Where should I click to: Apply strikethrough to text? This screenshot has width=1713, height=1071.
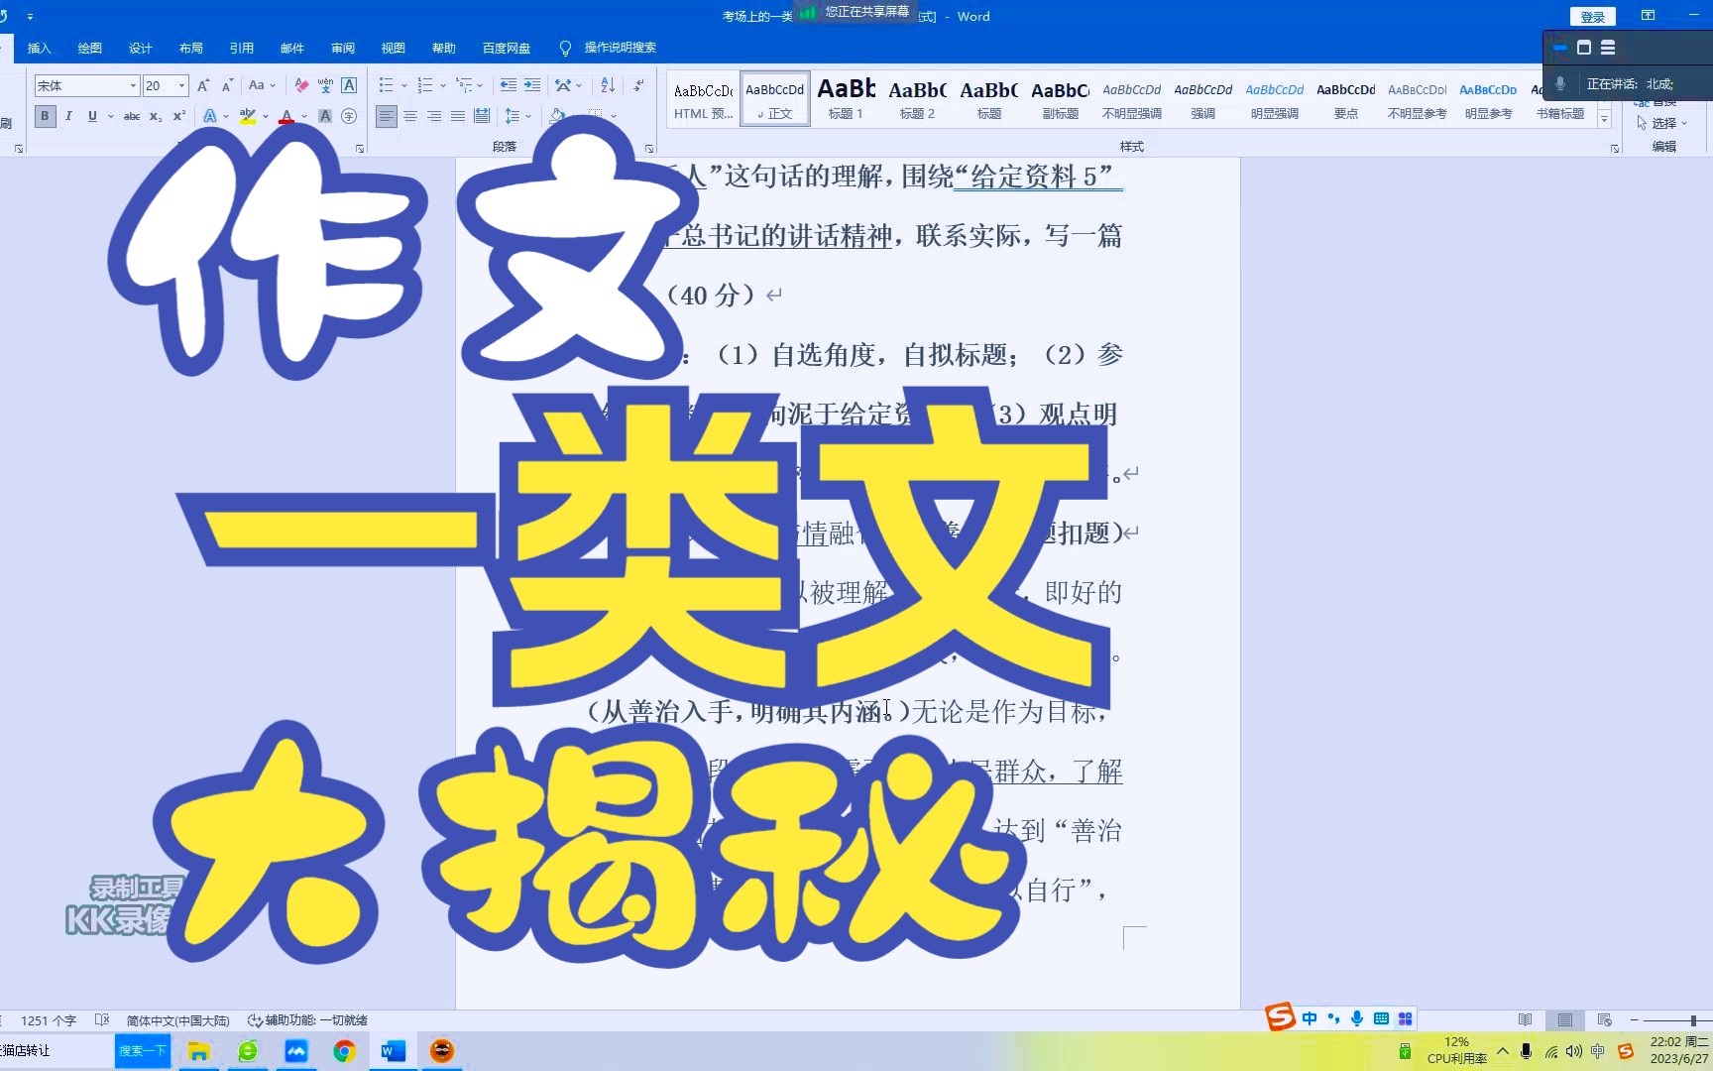click(x=132, y=116)
